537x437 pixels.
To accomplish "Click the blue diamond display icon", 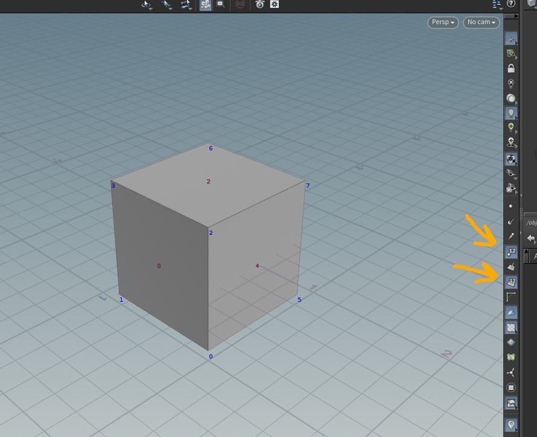I will coord(511,342).
